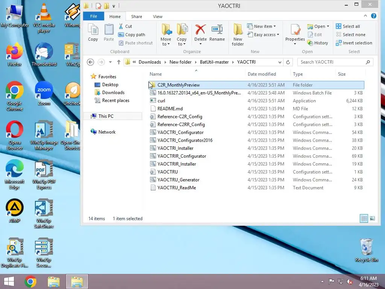The height and width of the screenshot is (289, 385).
Task: Open the Zoom desktop shortcut
Action: [x=44, y=93]
